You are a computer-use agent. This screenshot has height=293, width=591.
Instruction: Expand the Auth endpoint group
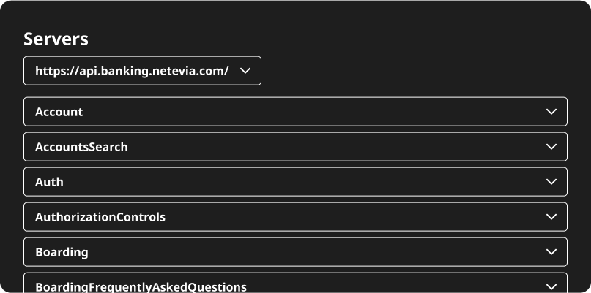click(x=295, y=182)
